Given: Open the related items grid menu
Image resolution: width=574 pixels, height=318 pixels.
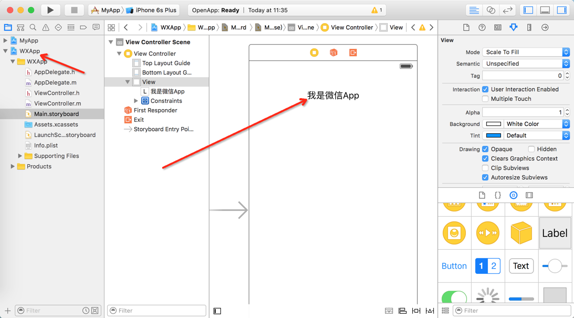Looking at the screenshot, I should click(x=111, y=27).
